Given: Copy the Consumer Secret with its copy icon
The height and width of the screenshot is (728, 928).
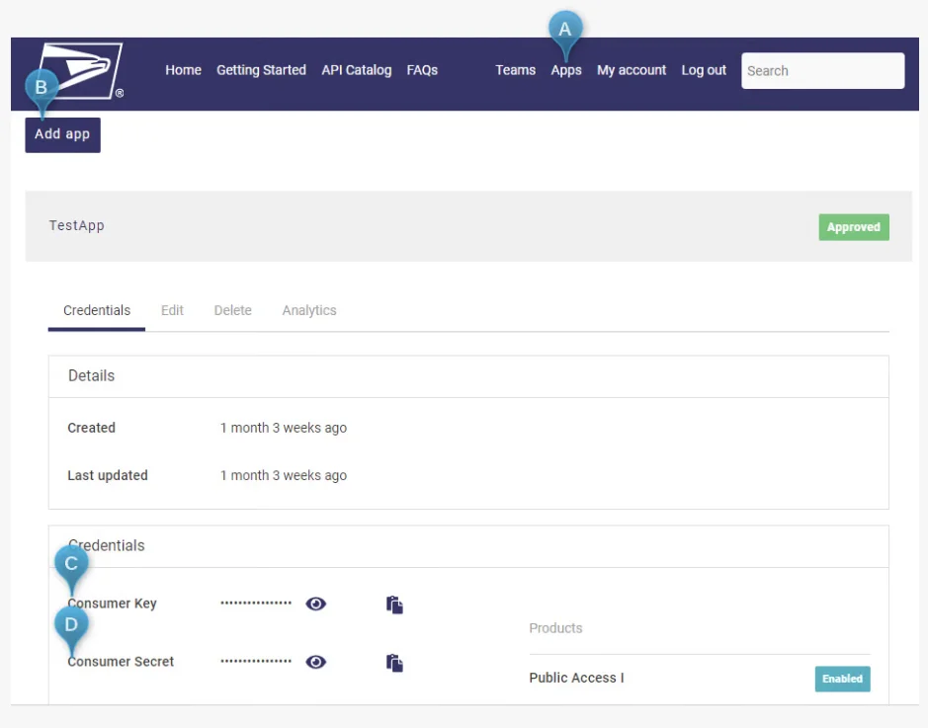Looking at the screenshot, I should tap(394, 663).
